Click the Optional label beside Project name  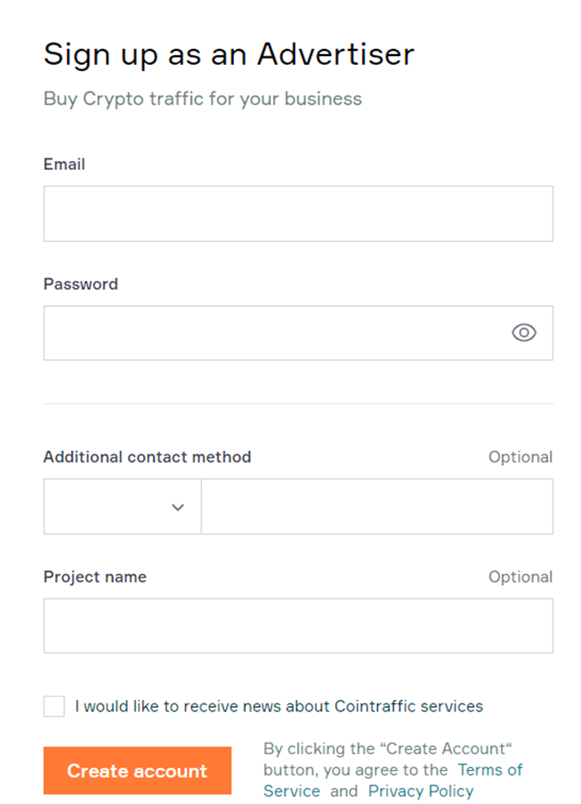(x=520, y=576)
